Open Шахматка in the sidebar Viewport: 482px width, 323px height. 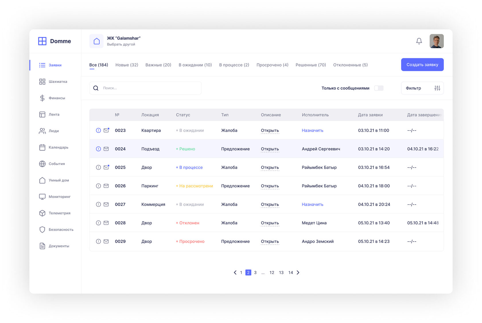point(58,81)
